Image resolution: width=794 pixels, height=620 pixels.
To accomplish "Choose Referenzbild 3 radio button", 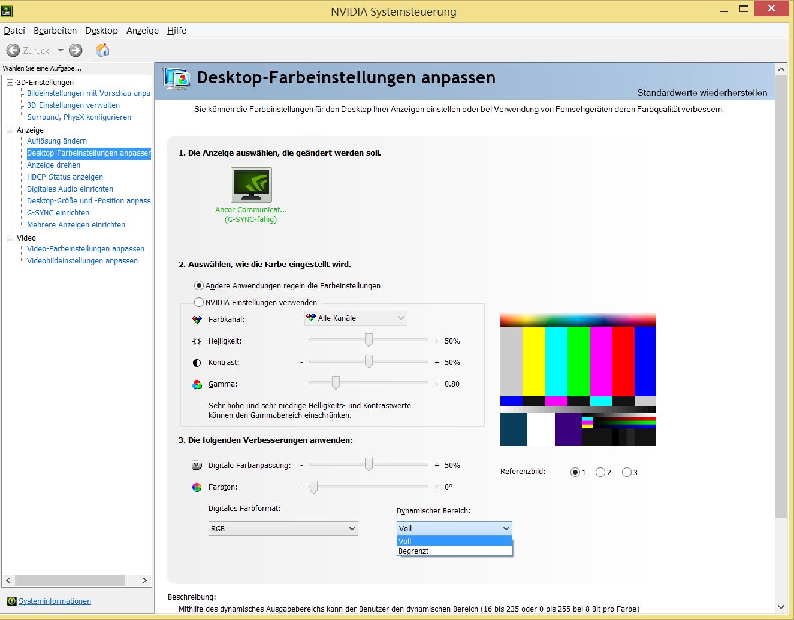I will (x=627, y=472).
